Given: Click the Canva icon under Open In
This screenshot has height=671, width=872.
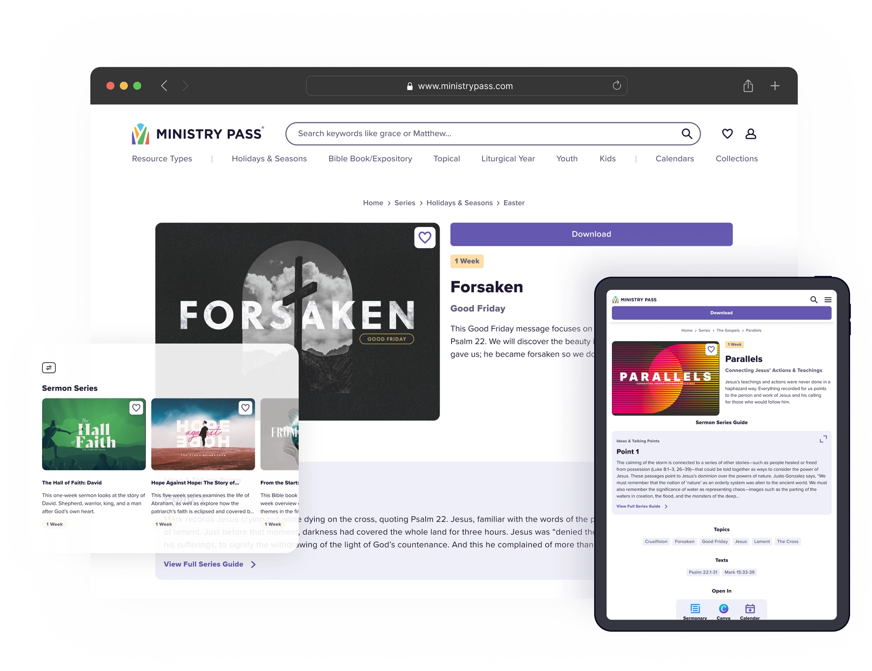Looking at the screenshot, I should [723, 609].
